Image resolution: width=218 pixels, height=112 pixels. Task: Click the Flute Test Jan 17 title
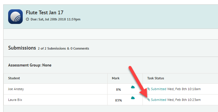(x=45, y=13)
